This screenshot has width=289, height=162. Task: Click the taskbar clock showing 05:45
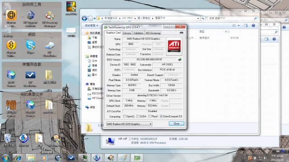[x=277, y=158]
